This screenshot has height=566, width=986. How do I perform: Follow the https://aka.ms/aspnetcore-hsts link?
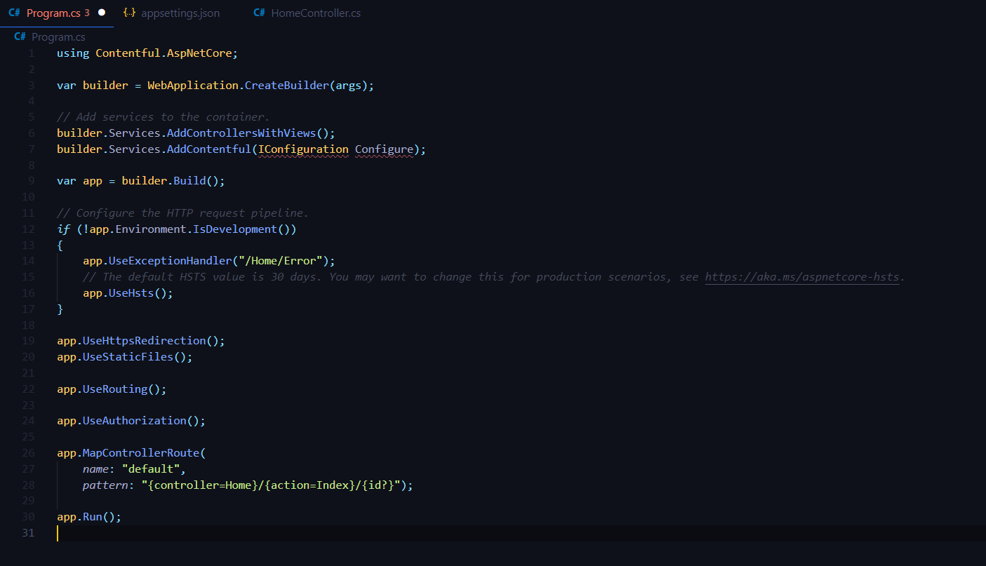802,277
